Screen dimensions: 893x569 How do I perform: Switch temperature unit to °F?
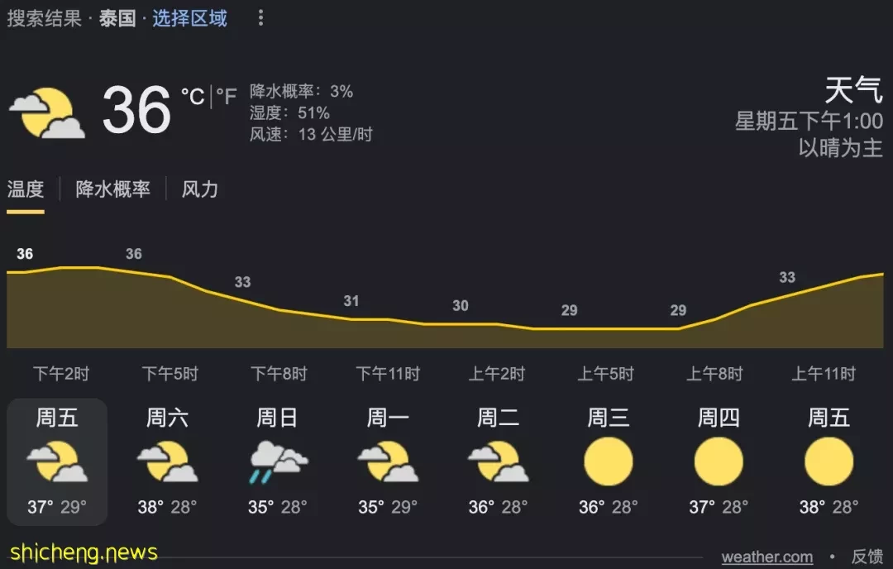pyautogui.click(x=226, y=96)
